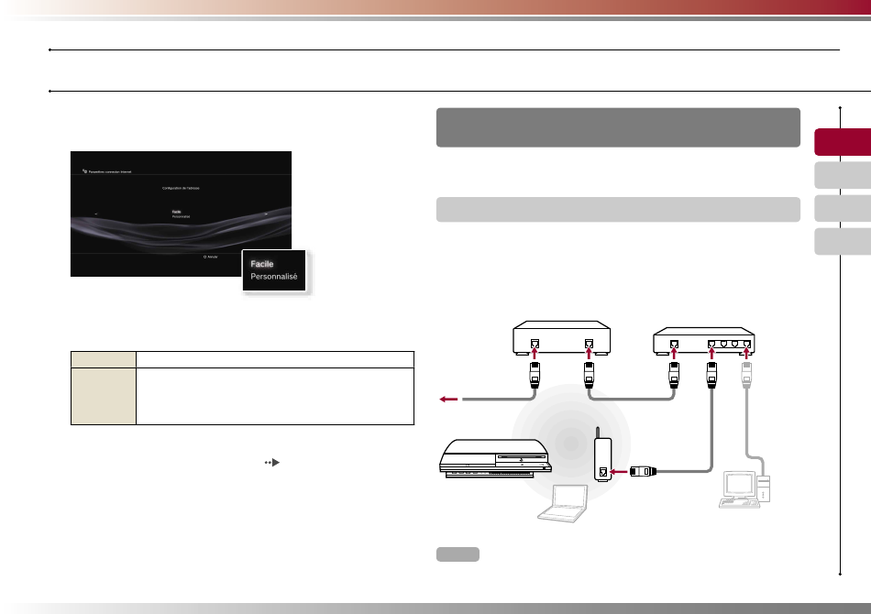871x614 pixels.
Task: Click the right arrow in PS3 screen
Action: (x=266, y=214)
